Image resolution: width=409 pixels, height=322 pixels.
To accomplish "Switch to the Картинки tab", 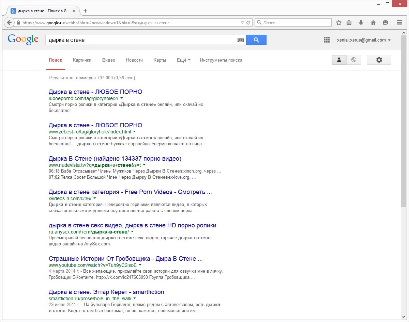I will pyautogui.click(x=82, y=60).
